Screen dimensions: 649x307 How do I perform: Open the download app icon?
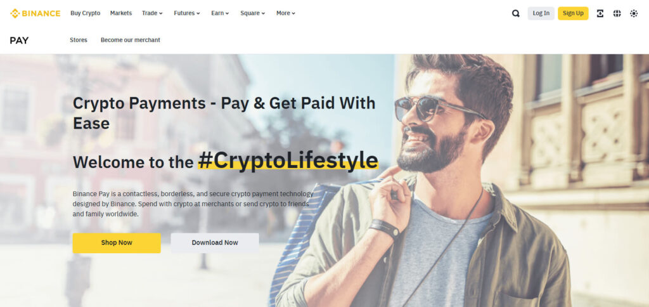(x=600, y=13)
